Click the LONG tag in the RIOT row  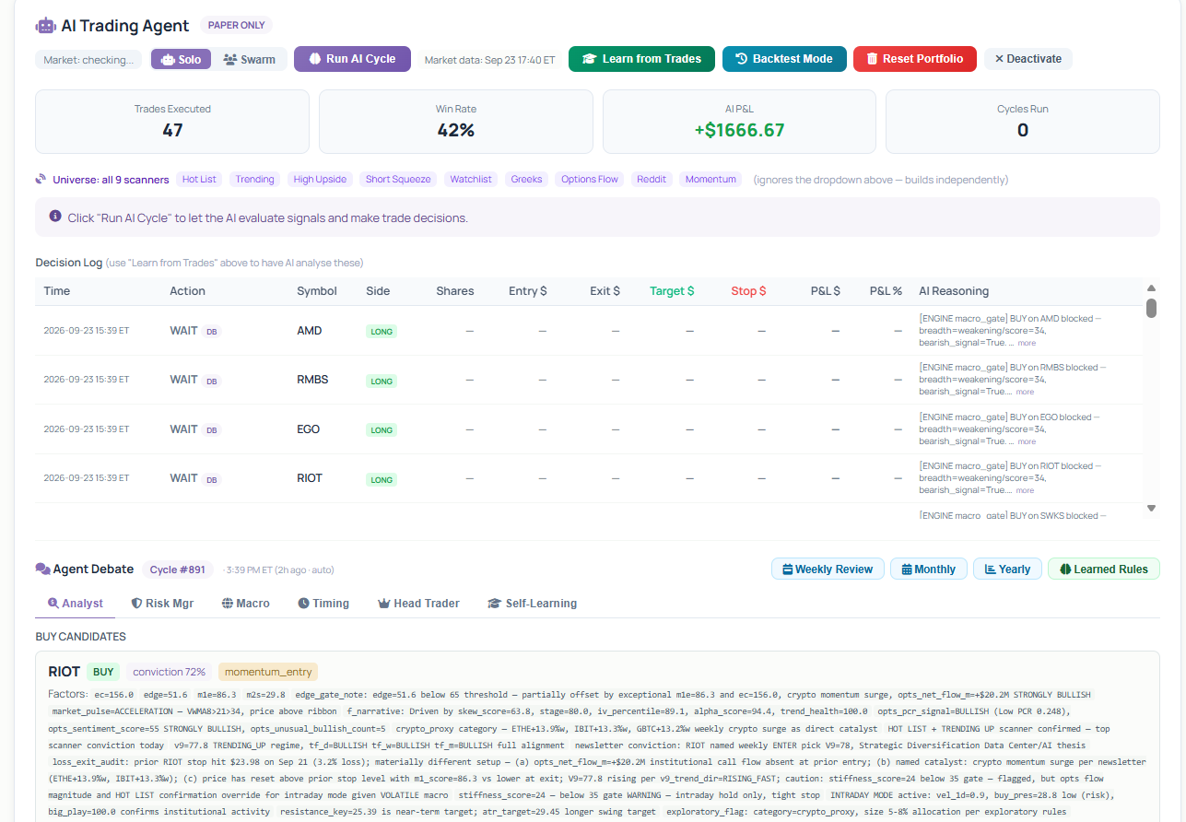(382, 479)
